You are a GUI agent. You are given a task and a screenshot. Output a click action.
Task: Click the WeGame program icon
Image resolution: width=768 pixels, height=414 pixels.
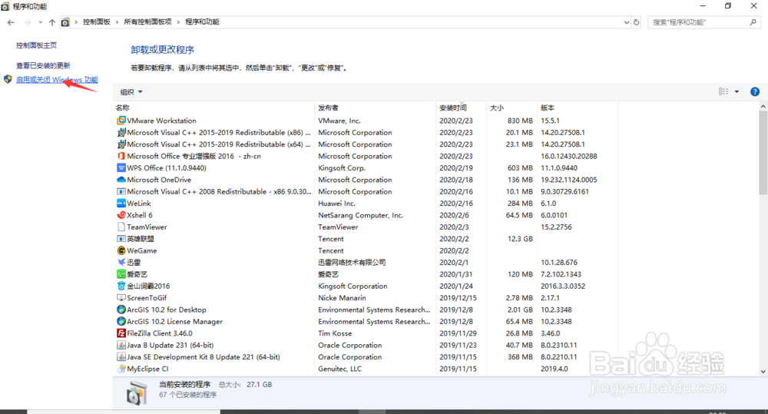121,250
